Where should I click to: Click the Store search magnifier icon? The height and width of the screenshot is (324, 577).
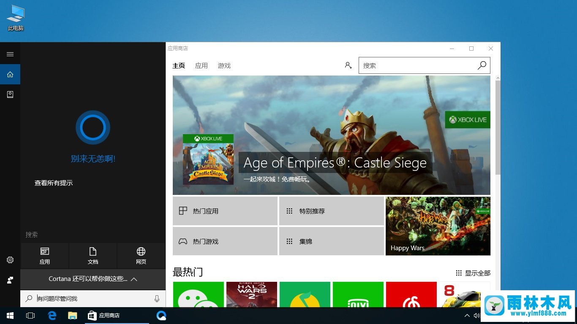coord(482,65)
